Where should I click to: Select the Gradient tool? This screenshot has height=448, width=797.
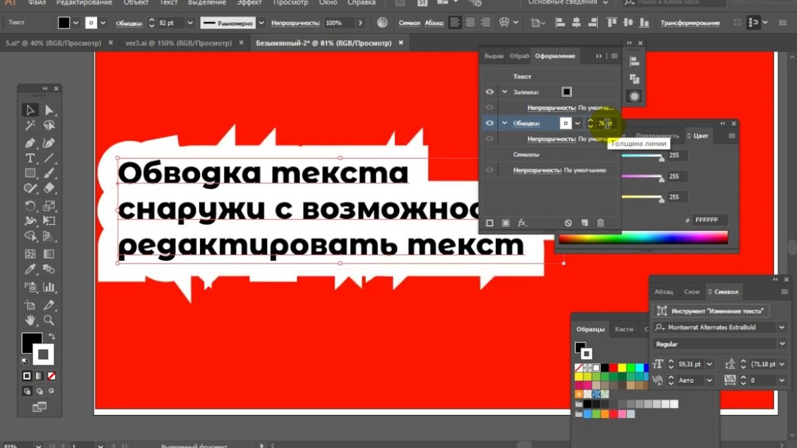[x=49, y=254]
